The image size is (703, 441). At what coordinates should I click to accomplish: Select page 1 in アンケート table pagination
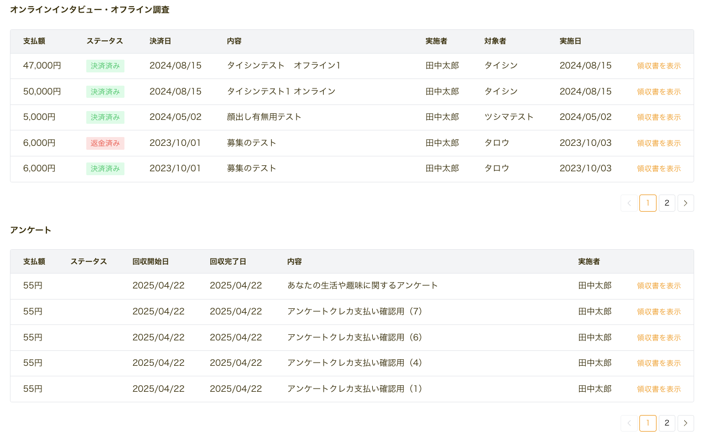648,423
